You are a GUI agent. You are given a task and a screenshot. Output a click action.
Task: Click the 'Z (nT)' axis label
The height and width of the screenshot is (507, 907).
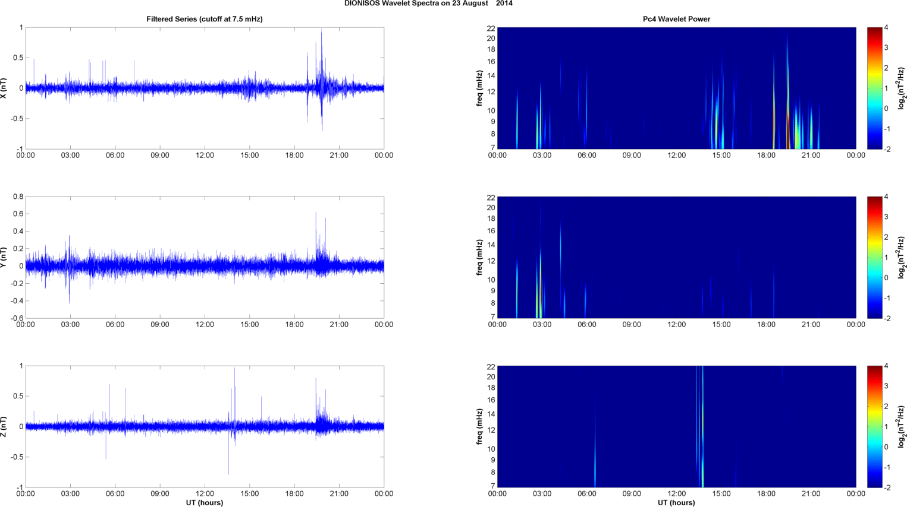pyautogui.click(x=4, y=427)
